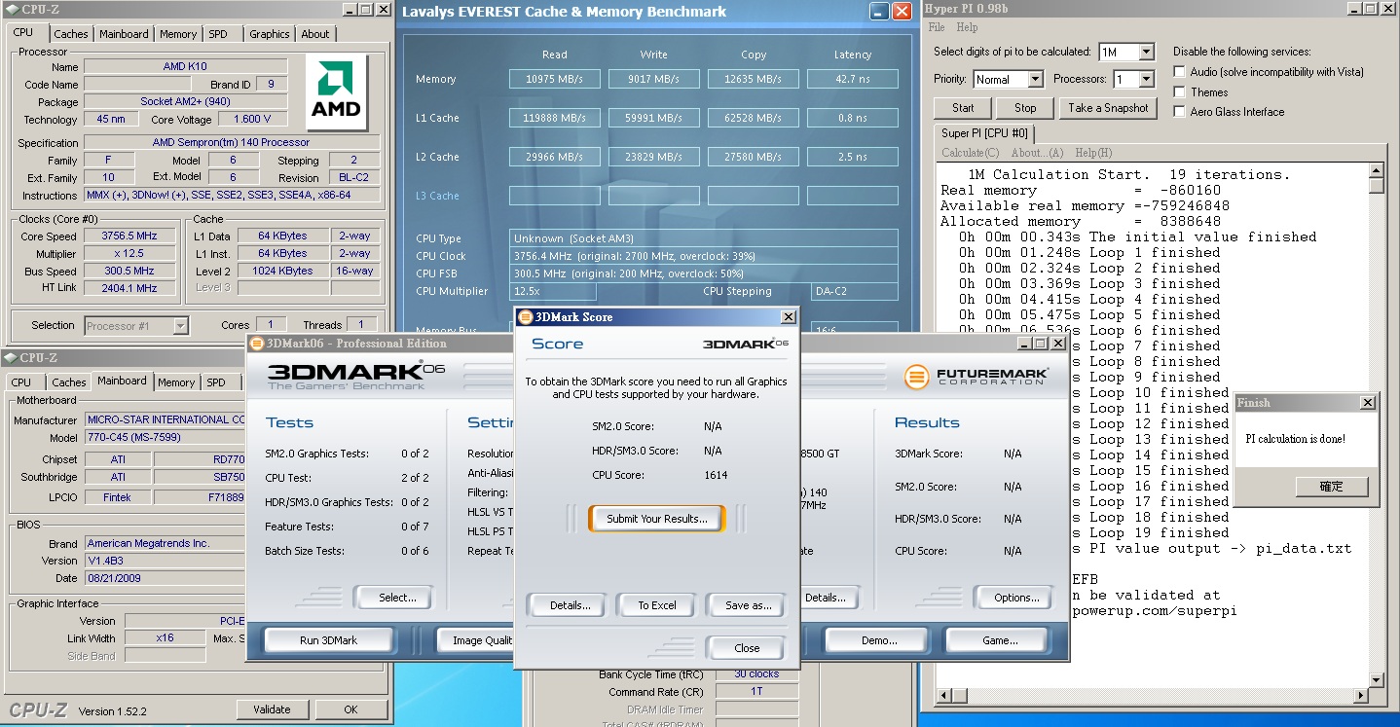Open Memory tab in top CPU-Z window
The width and height of the screenshot is (1400, 727).
(178, 34)
